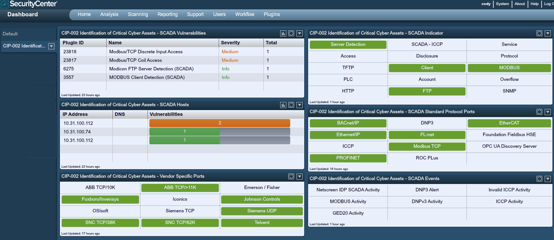Click the SNC TCP/38K indicator
The height and width of the screenshot is (240, 554).
[100, 223]
